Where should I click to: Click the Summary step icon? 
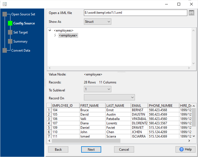tap(10, 41)
